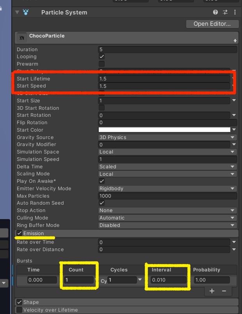Edit the Simulation Speed field
This screenshot has width=242, height=314.
pos(167,159)
